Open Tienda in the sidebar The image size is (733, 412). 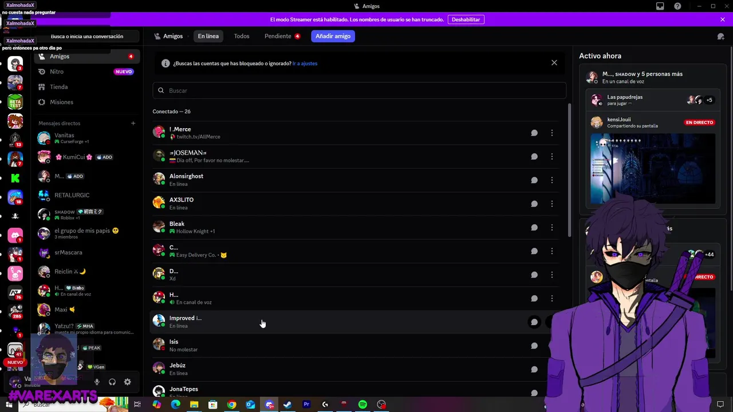pos(86,87)
